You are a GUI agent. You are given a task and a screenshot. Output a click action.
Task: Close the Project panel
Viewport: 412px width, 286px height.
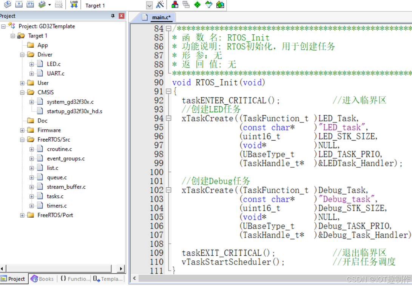tap(121, 16)
